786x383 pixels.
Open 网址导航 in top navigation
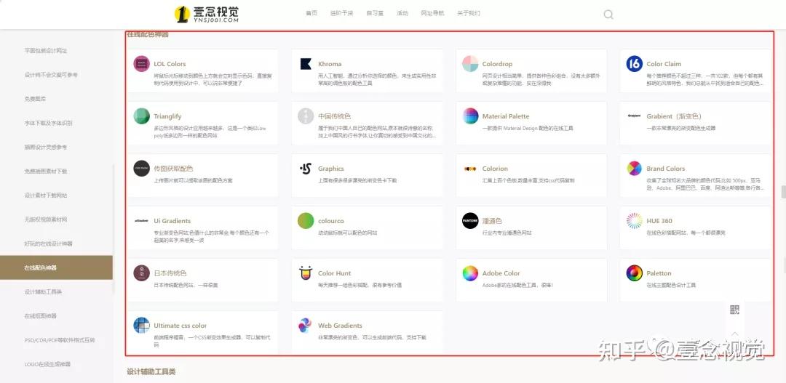(432, 14)
